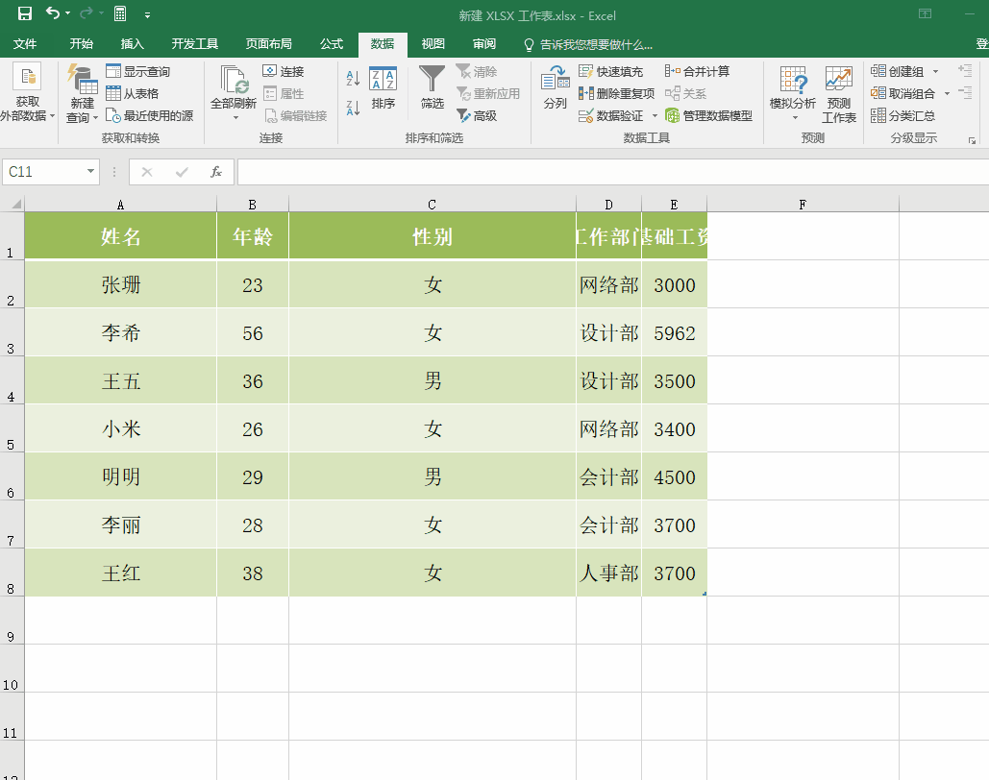Click the age cell 56
Image resolution: width=989 pixels, height=780 pixels.
252,332
